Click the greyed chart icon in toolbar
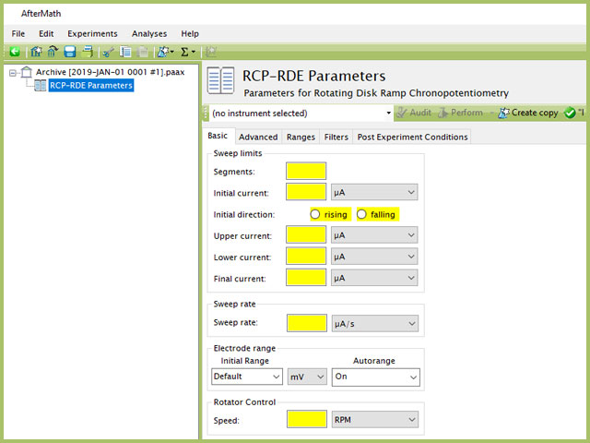This screenshot has height=443, width=590. coord(211,52)
